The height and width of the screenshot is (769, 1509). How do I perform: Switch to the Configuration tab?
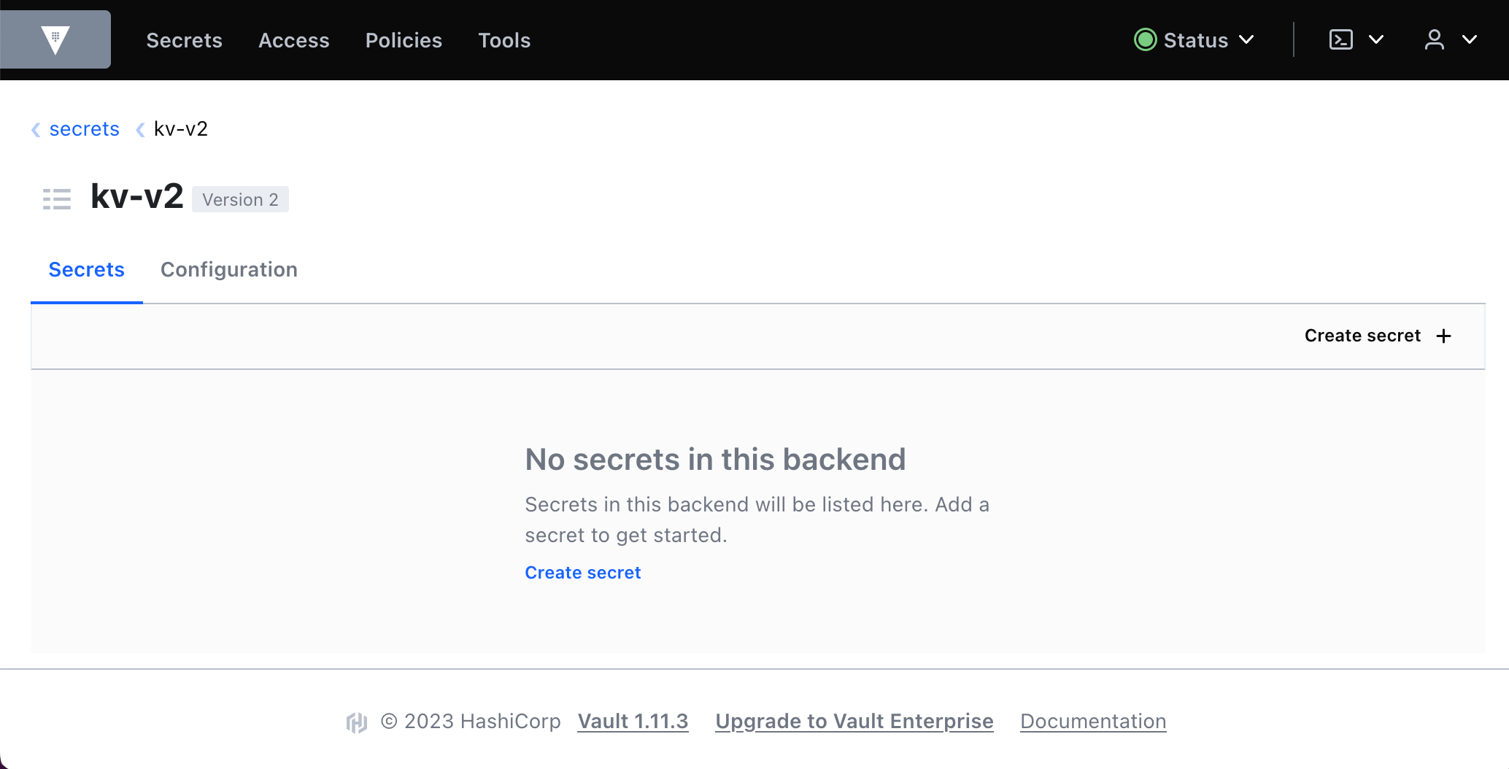point(229,270)
